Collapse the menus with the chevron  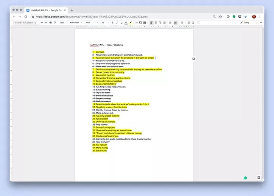[x=261, y=23]
